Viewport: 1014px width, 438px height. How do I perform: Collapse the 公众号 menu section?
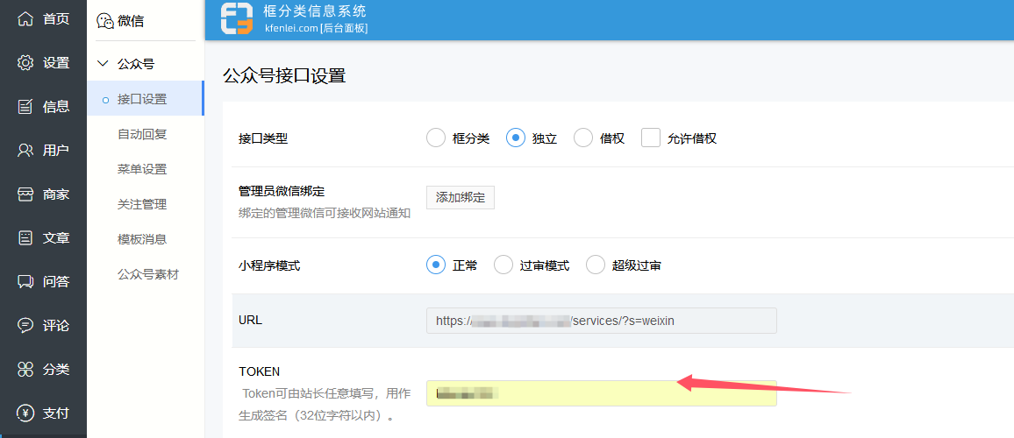104,64
